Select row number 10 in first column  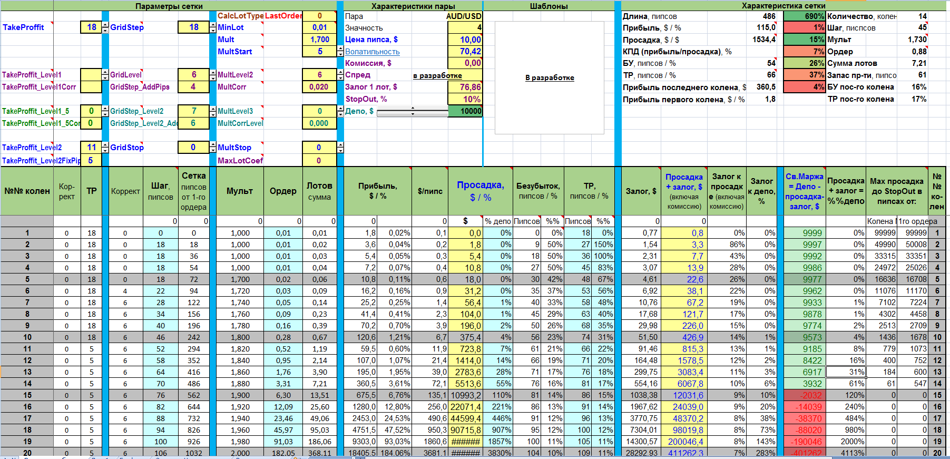27,337
